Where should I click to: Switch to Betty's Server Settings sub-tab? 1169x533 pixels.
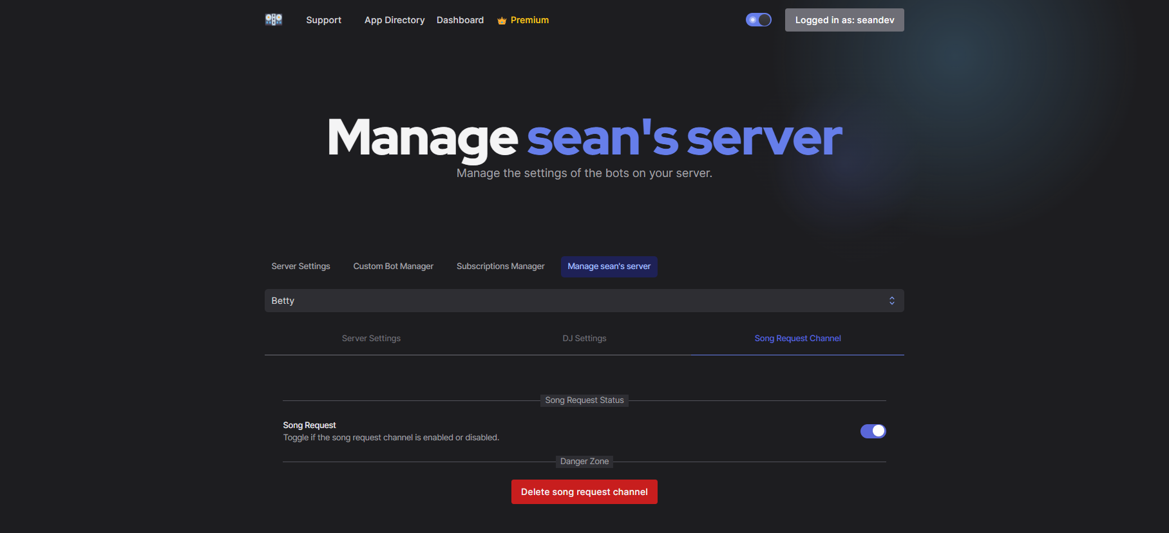(x=371, y=339)
